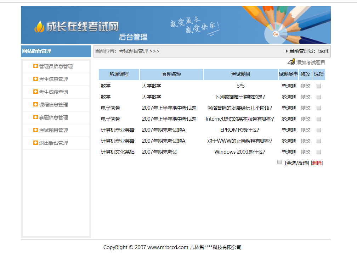
Task: Click the 修改 column header
Action: [305, 75]
